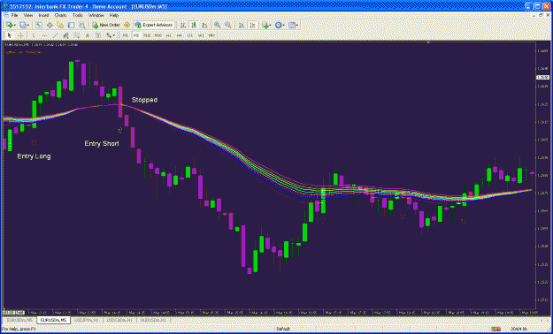The width and height of the screenshot is (553, 334).
Task: Click the 'Default' profile status bar entry
Action: pos(283,329)
